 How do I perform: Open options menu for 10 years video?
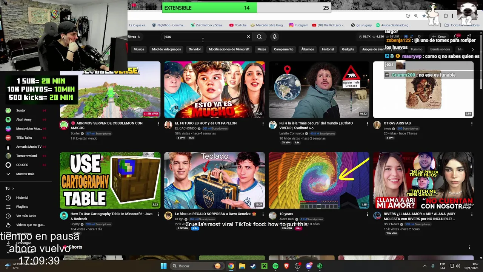pos(367,214)
